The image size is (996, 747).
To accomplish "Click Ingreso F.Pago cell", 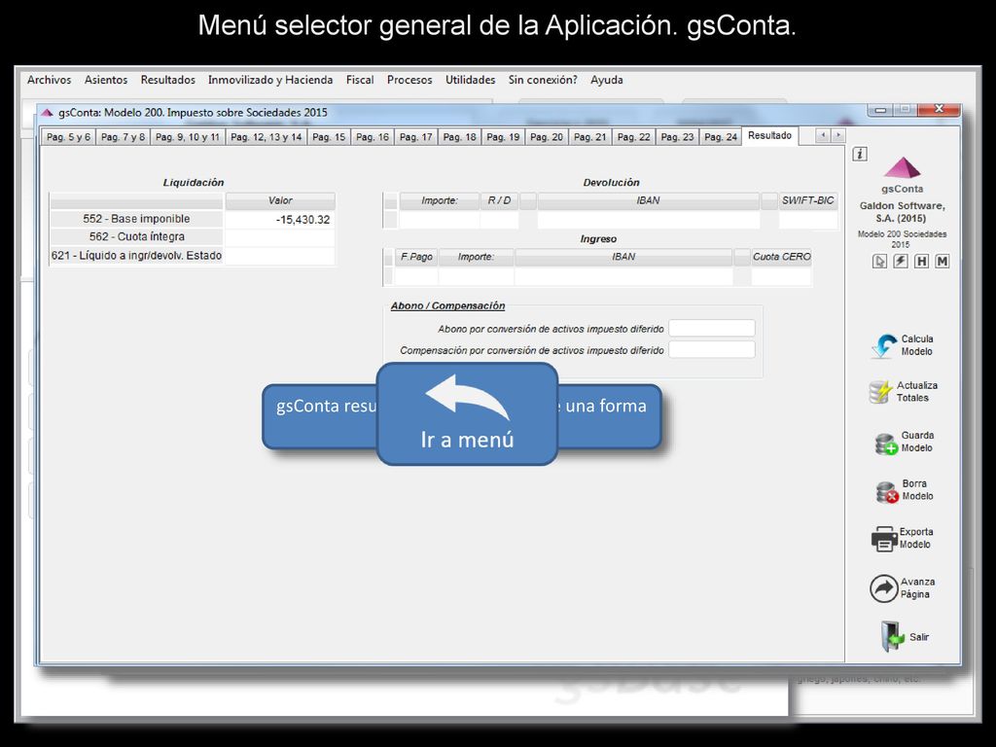I will (x=416, y=276).
